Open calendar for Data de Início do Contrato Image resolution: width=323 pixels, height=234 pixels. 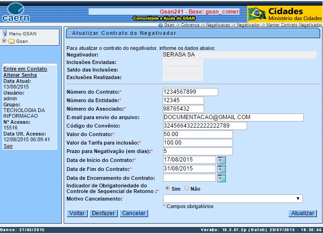222,160
